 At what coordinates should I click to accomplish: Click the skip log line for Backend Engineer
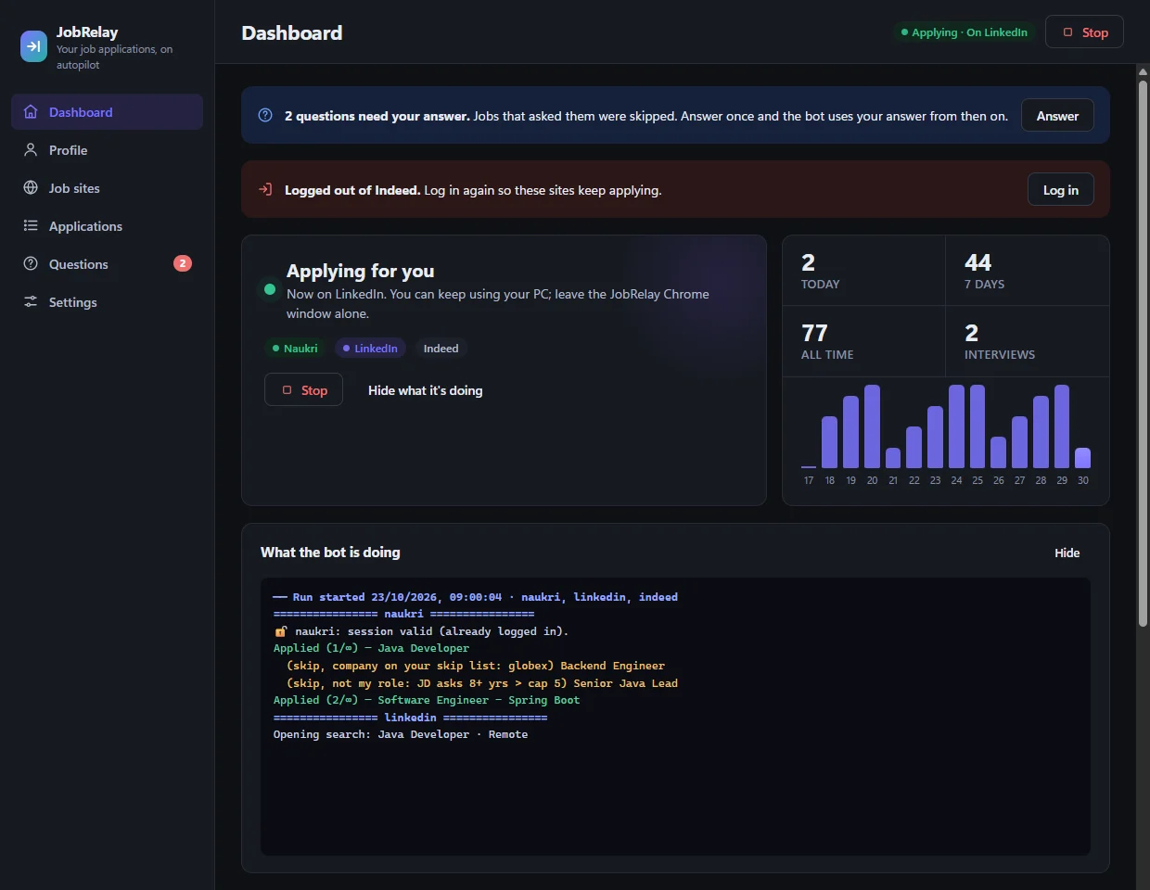click(476, 666)
